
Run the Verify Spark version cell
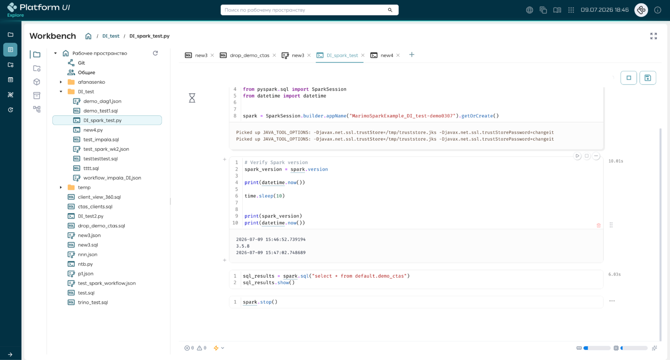click(577, 156)
